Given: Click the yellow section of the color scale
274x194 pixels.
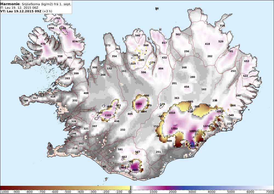Looking at the screenshot, I should click(x=122, y=188).
